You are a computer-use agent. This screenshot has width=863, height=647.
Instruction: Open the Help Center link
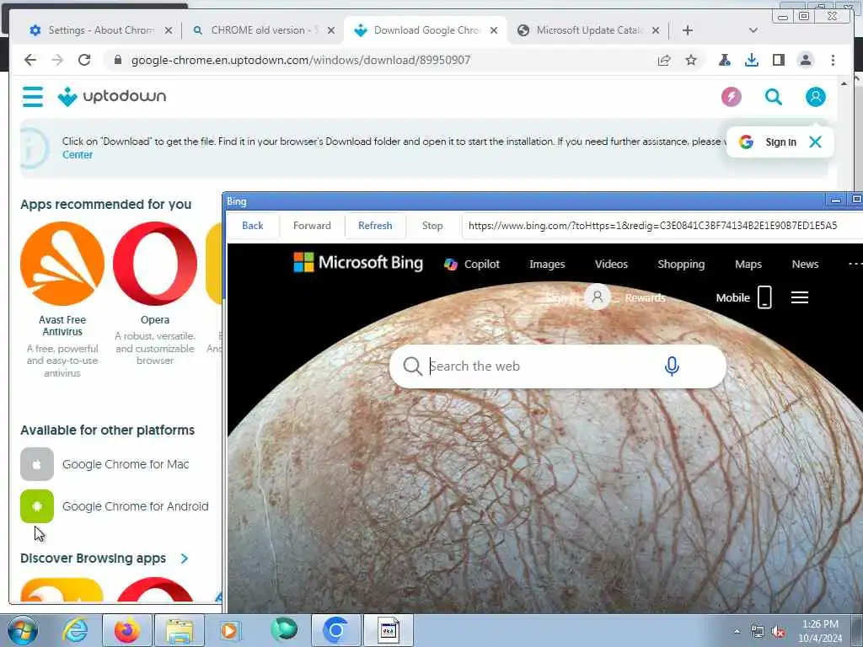pos(77,155)
